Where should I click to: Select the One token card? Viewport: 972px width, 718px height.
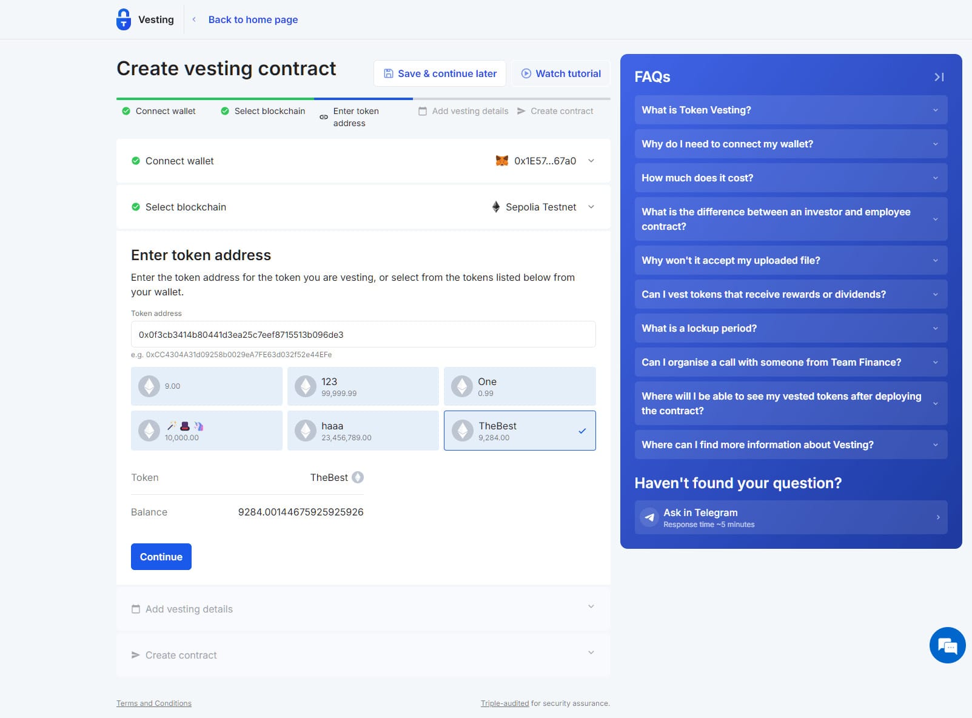click(x=519, y=386)
